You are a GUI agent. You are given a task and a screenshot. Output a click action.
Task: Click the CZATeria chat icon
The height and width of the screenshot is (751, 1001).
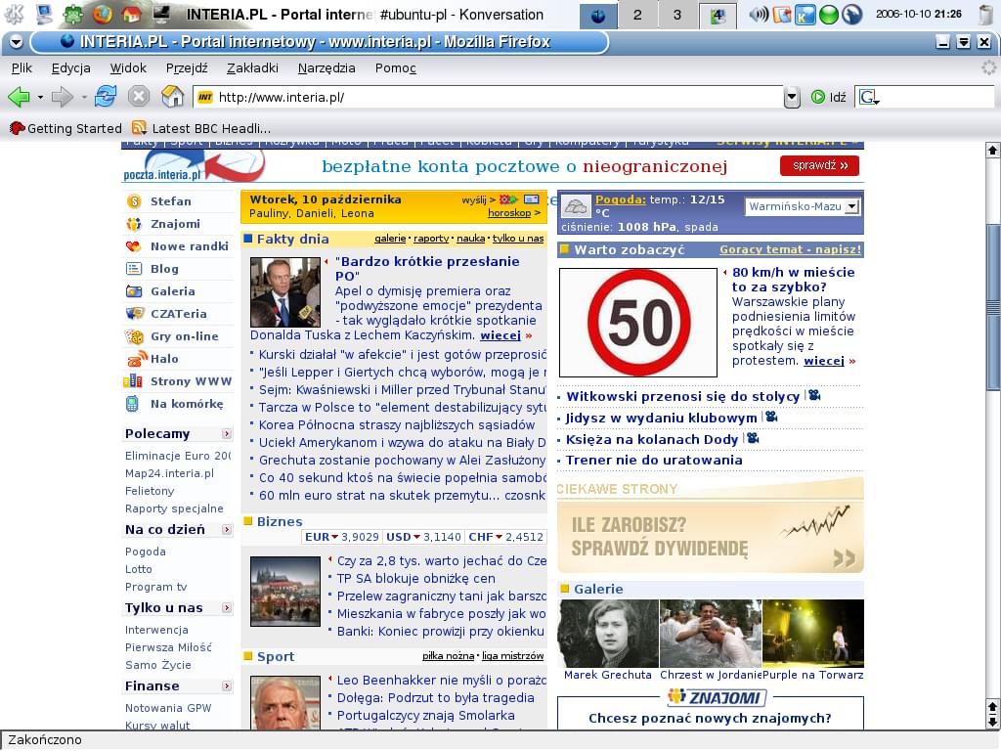tap(135, 314)
